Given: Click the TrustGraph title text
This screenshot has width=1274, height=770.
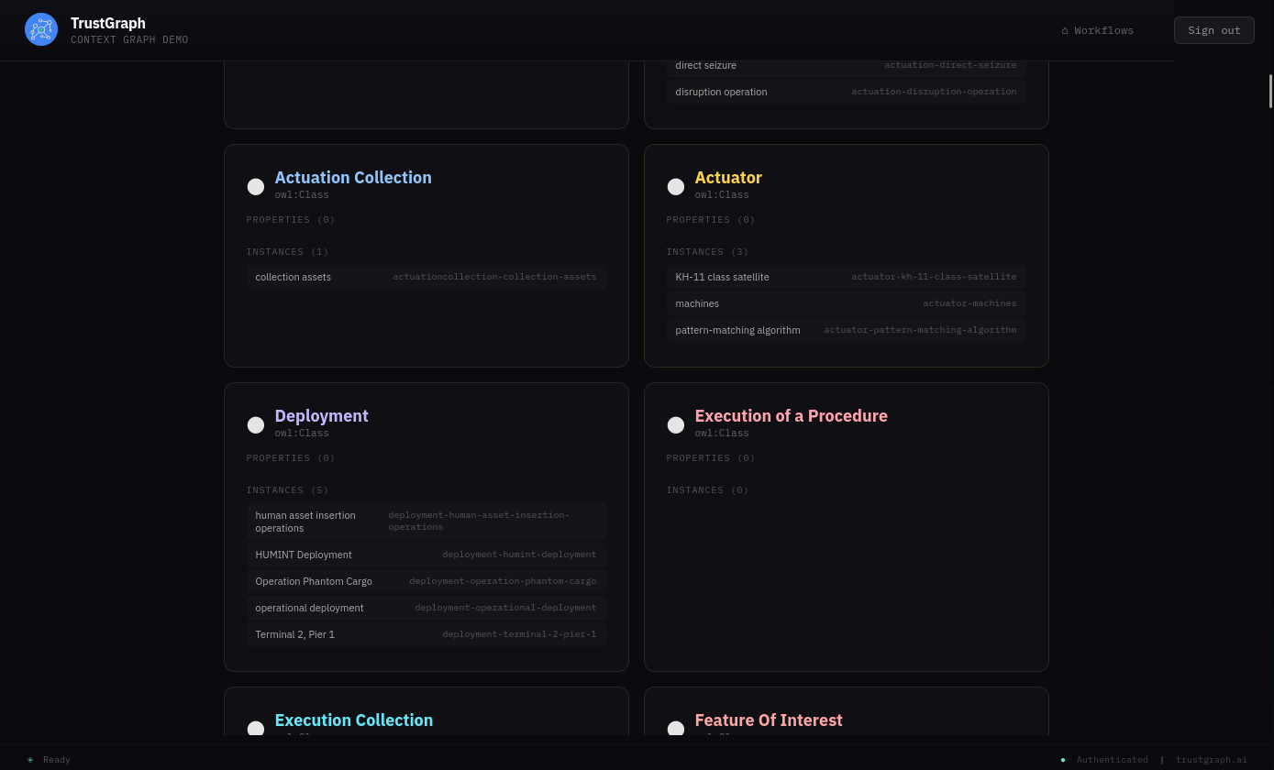Looking at the screenshot, I should coord(108,23).
